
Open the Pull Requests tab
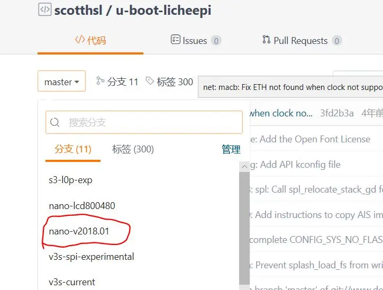(302, 40)
